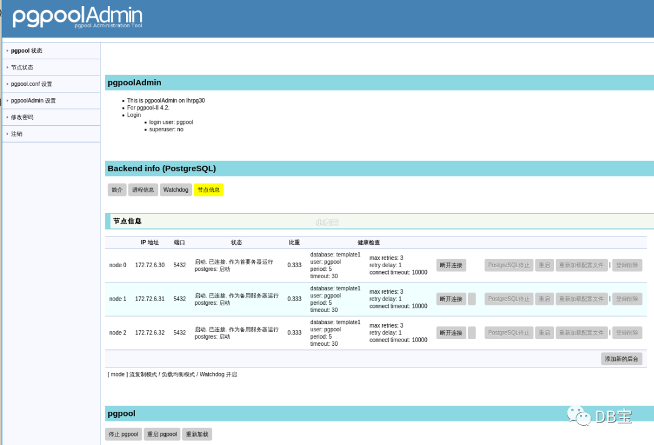654x445 pixels.
Task: Click PostgreSQL停止 for node 0
Action: 509,265
